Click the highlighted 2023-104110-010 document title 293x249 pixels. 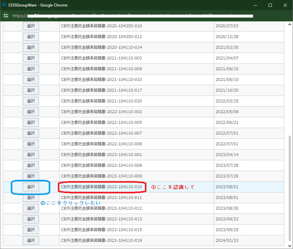pyautogui.click(x=101, y=187)
